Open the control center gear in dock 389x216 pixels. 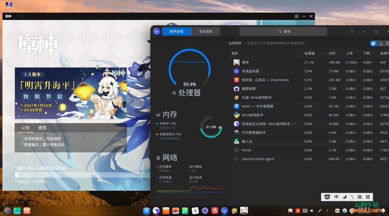click(x=205, y=211)
